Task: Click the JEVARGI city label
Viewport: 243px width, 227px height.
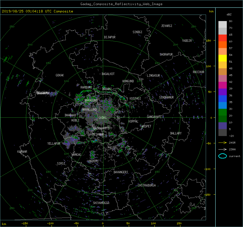Action: (x=167, y=26)
